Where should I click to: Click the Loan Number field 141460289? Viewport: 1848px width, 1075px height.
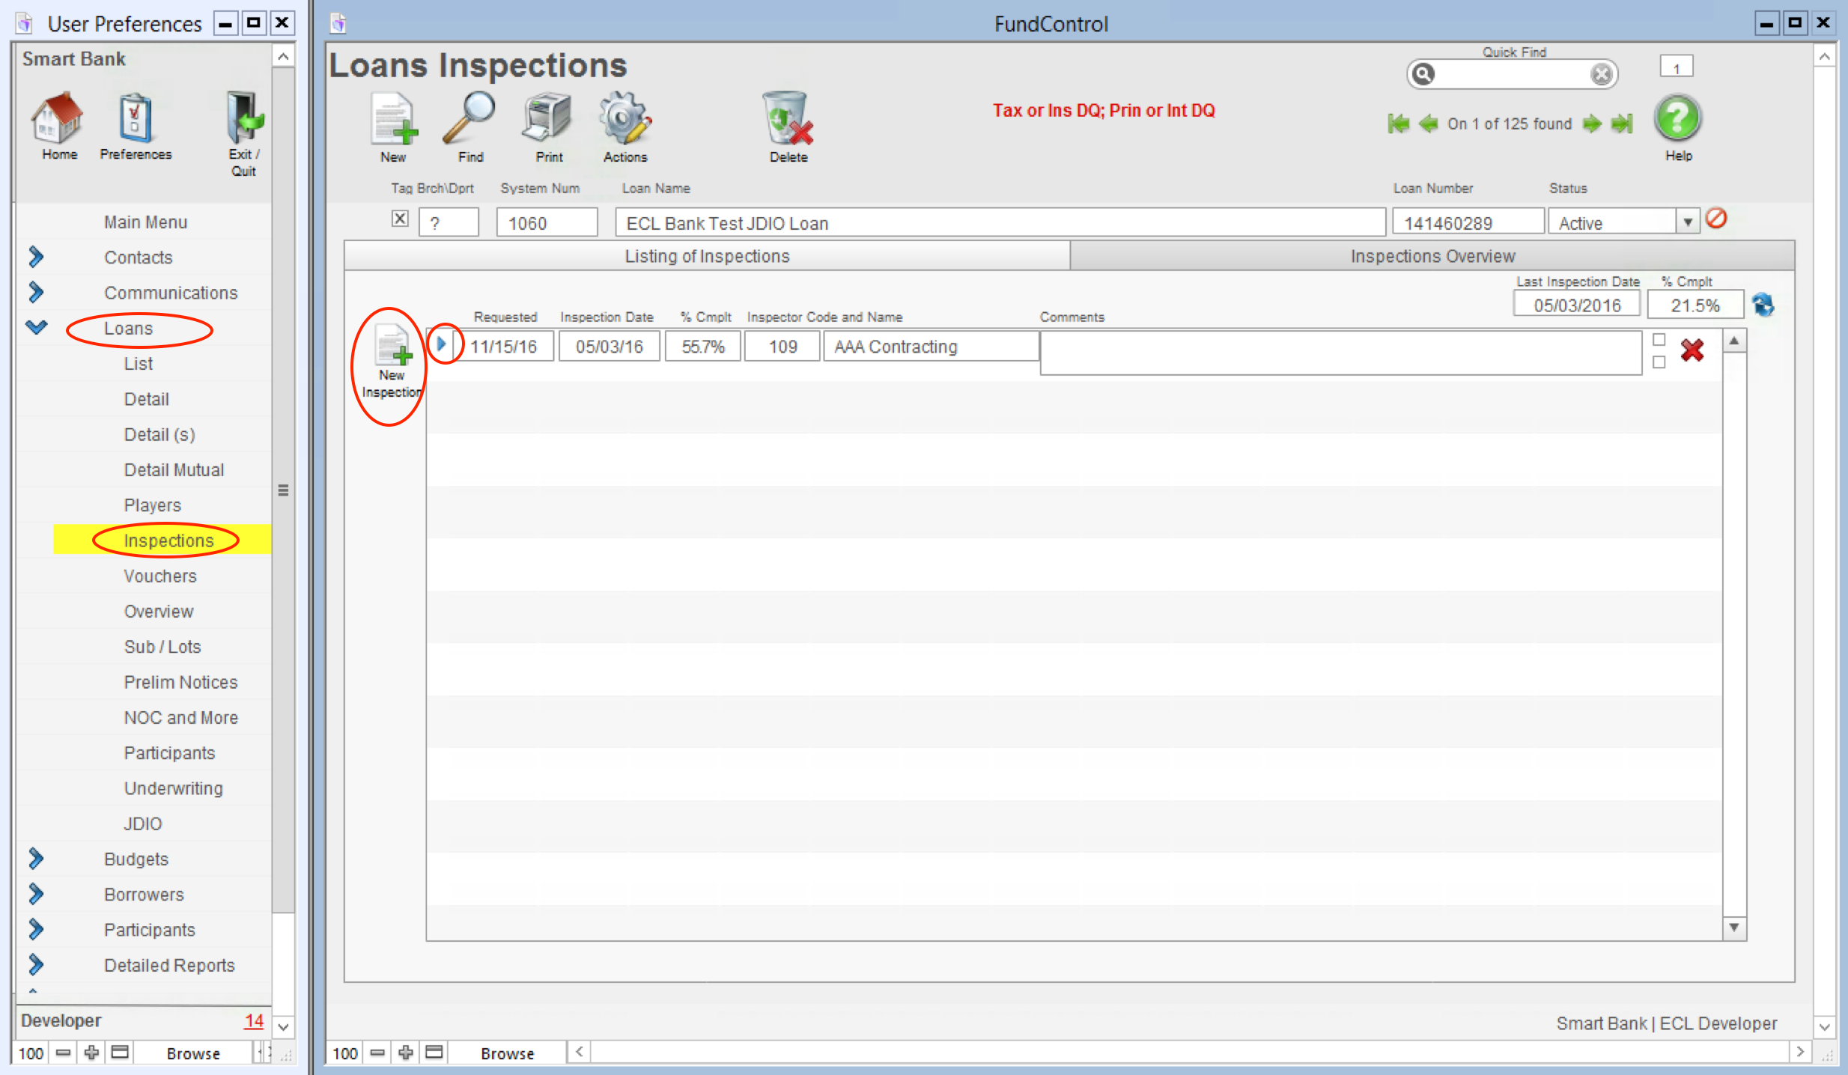pyautogui.click(x=1468, y=222)
